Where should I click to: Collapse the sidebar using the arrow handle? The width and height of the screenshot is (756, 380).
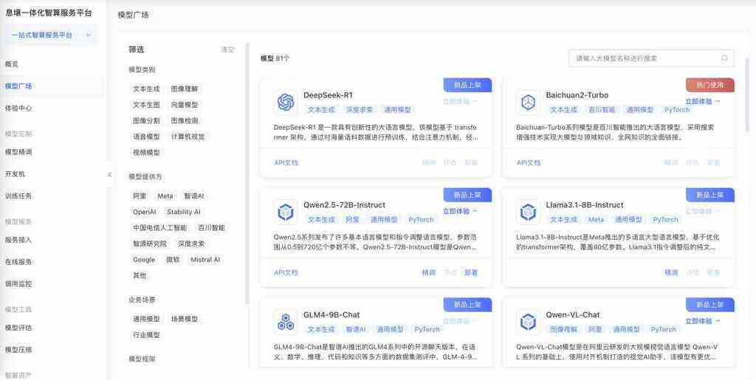(x=109, y=174)
